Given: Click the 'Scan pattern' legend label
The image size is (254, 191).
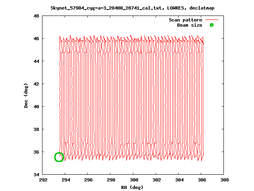Looking at the screenshot, I should [185, 20].
